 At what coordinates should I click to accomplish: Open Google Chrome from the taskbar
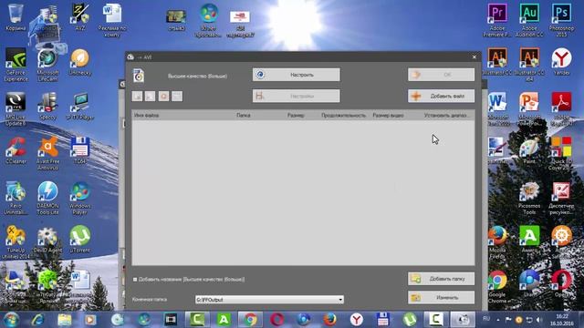pyautogui.click(x=250, y=320)
